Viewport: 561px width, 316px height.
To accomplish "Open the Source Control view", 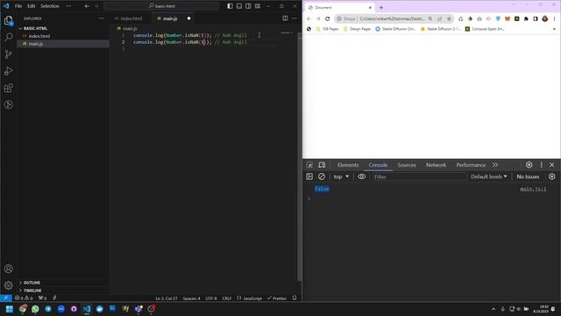I will click(8, 54).
